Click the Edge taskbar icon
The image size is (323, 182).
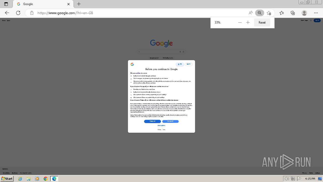(54, 179)
